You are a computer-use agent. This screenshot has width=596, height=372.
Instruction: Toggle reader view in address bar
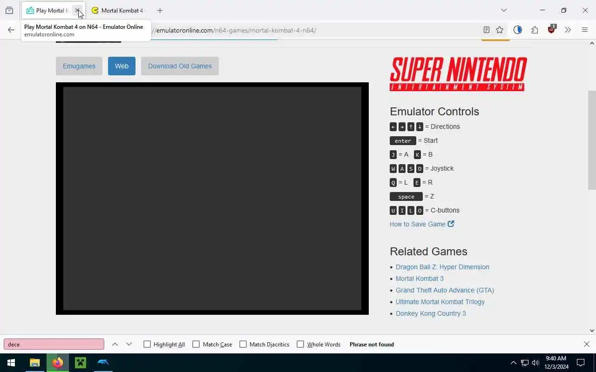pos(486,30)
